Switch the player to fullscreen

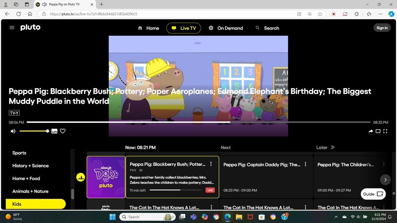(385, 131)
